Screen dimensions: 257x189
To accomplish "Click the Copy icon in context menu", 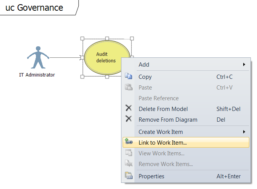I will click(x=128, y=76).
